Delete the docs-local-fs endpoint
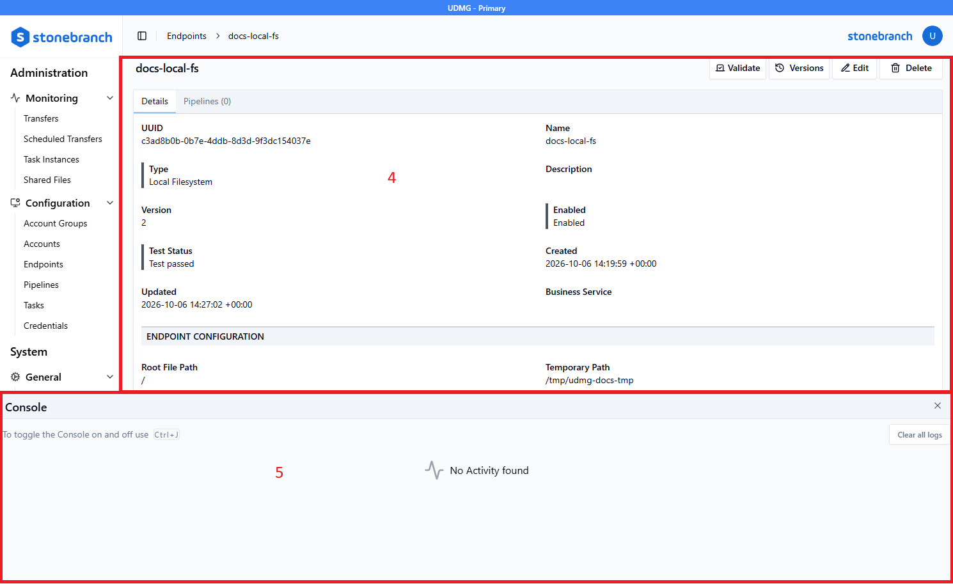 coord(911,68)
